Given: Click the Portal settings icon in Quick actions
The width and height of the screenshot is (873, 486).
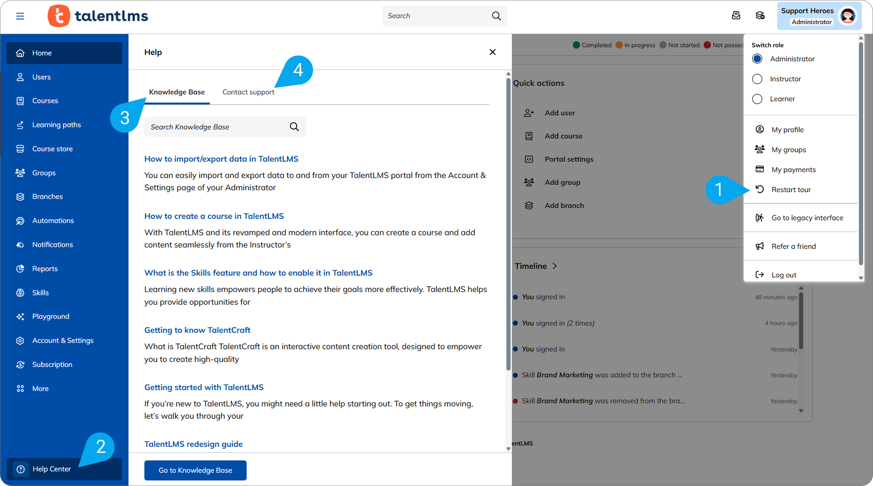Looking at the screenshot, I should coord(529,159).
